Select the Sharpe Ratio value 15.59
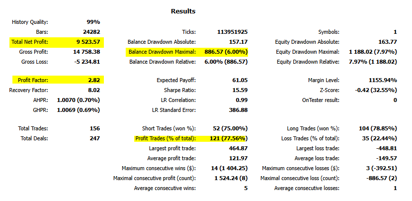The width and height of the screenshot is (412, 201). 239,90
